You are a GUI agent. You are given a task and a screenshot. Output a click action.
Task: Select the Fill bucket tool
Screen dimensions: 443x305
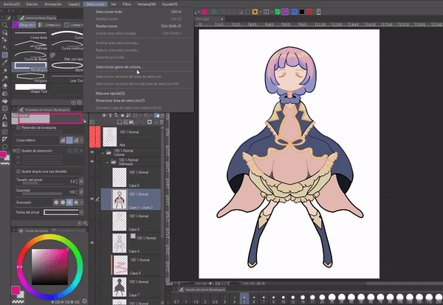point(4,101)
